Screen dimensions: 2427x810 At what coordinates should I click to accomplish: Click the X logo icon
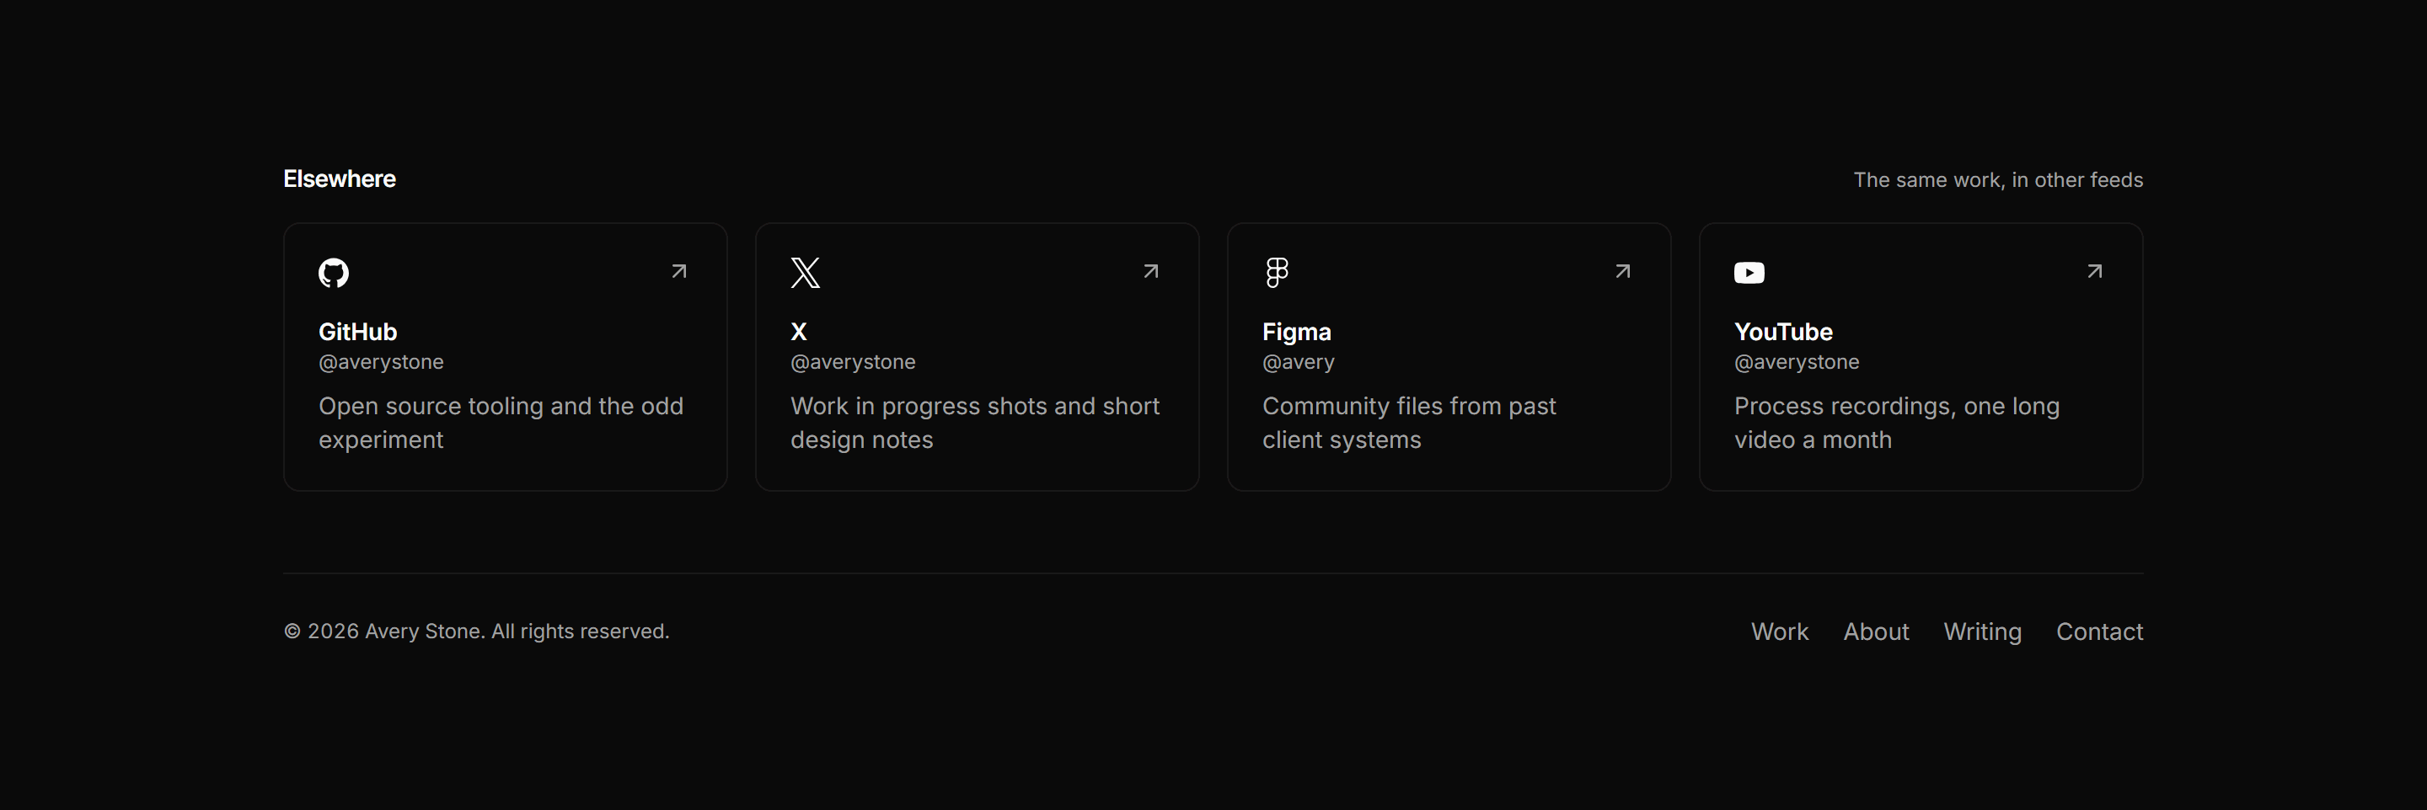pyautogui.click(x=806, y=272)
